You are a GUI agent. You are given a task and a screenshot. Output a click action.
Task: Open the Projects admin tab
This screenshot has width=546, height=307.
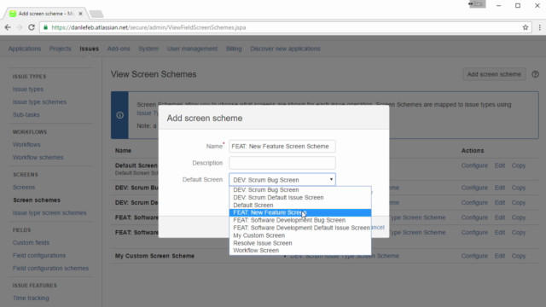pyautogui.click(x=61, y=49)
